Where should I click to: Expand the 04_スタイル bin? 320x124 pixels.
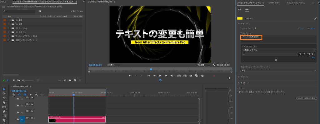click(x=9, y=32)
